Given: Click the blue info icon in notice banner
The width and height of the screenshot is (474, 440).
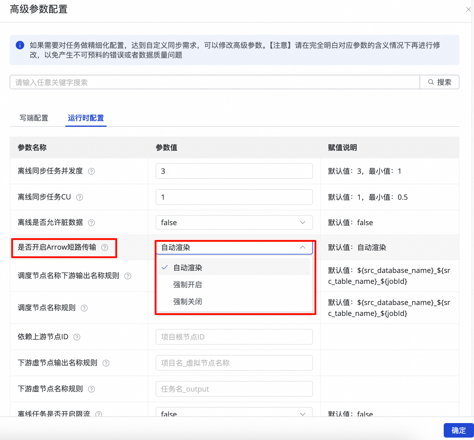Looking at the screenshot, I should point(20,45).
